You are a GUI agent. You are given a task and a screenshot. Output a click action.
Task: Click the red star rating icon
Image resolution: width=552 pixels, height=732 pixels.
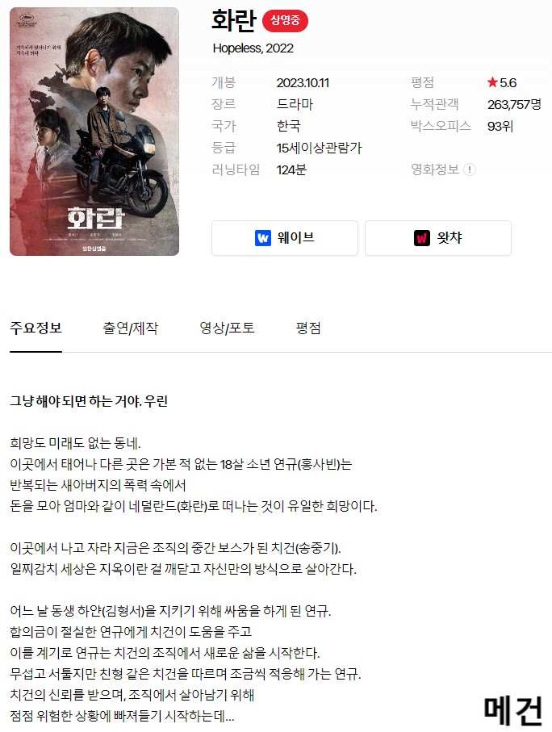492,82
